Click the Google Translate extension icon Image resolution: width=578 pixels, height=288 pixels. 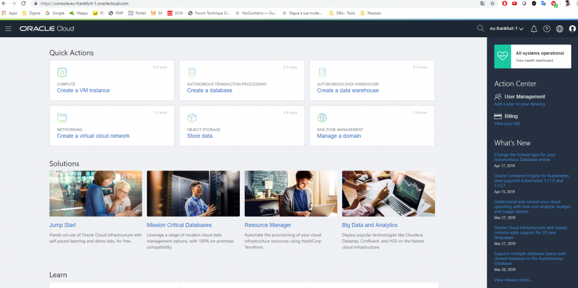[544, 3]
